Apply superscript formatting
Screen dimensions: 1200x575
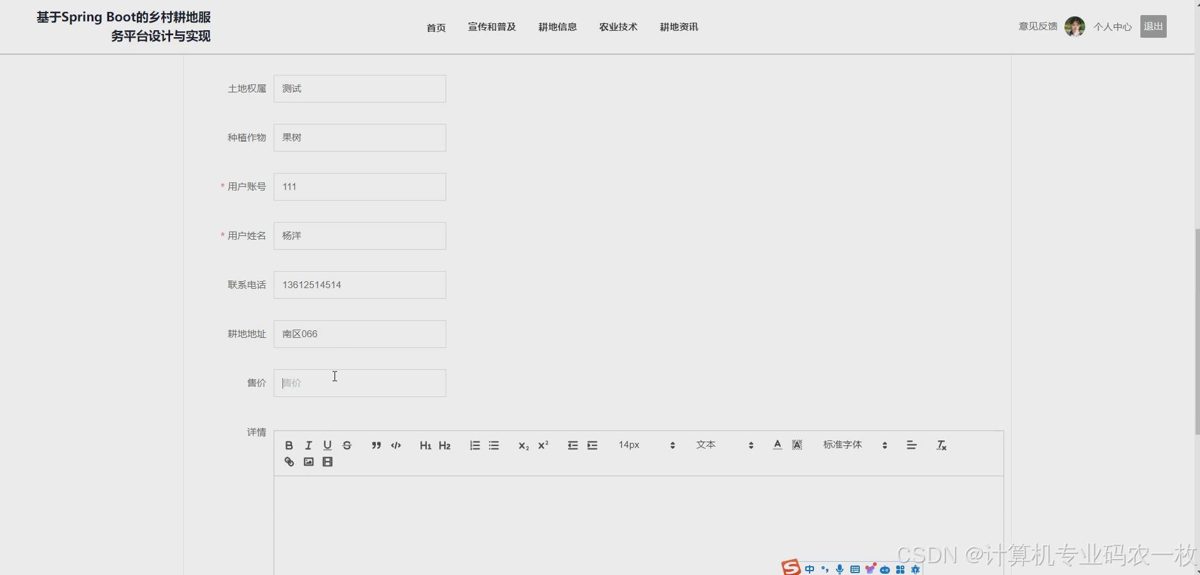(x=544, y=445)
